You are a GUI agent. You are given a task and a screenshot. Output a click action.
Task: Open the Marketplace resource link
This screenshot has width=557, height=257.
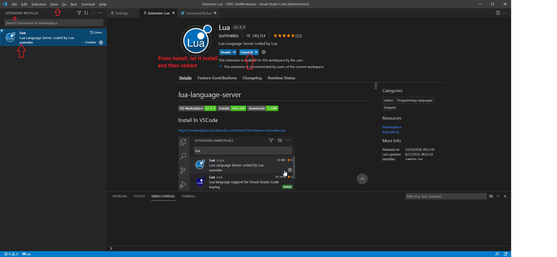pos(392,127)
